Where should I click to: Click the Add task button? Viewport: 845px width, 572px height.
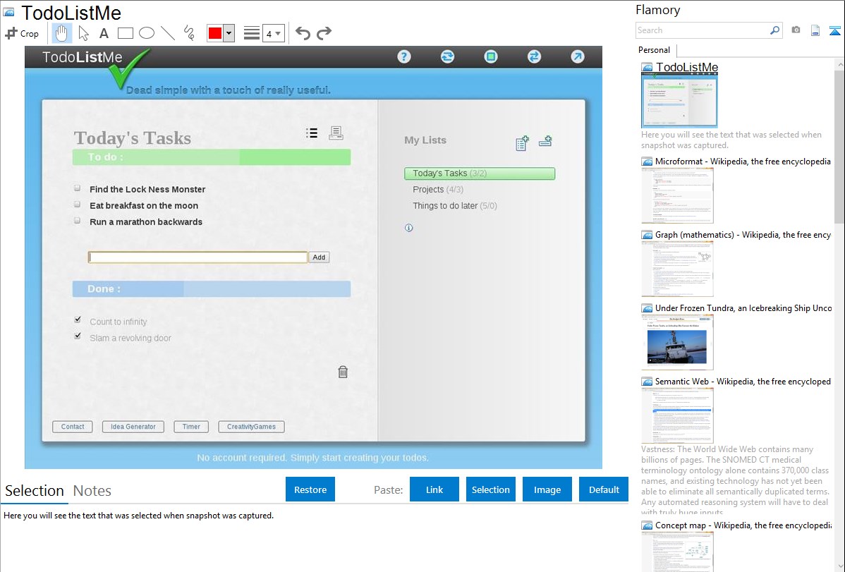(x=319, y=257)
